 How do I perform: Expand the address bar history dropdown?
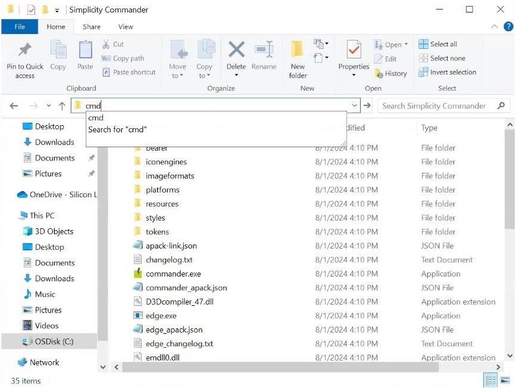pyautogui.click(x=355, y=106)
